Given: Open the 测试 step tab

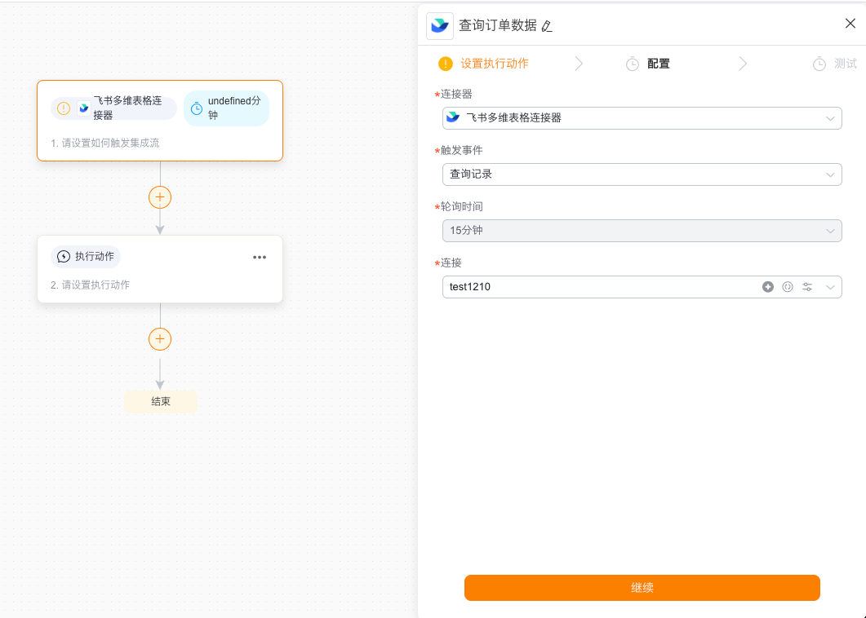Looking at the screenshot, I should (x=845, y=64).
